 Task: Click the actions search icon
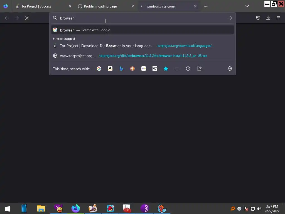[x=199, y=69]
